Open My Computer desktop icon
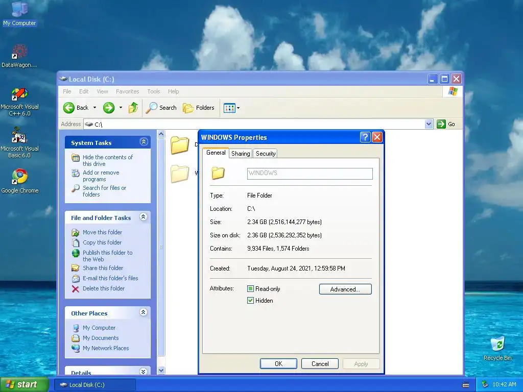 (19, 13)
